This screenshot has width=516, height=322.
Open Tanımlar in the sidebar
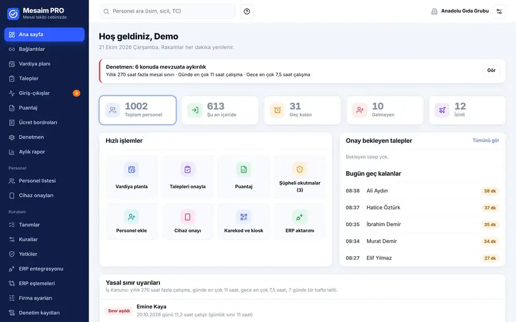tap(44, 225)
